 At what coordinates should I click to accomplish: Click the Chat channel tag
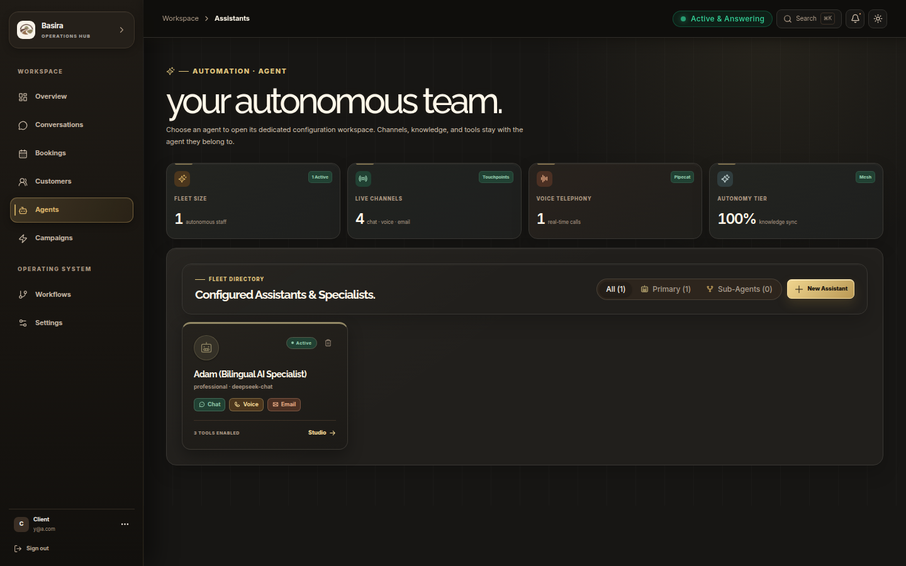(x=210, y=404)
